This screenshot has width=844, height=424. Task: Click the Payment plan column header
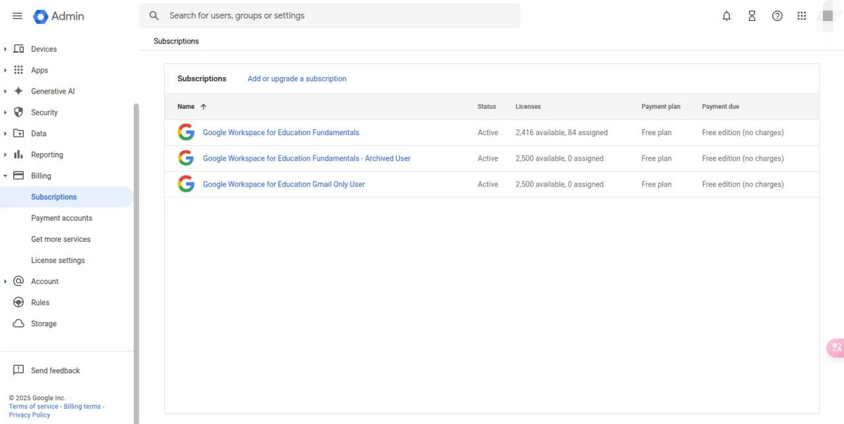(661, 106)
